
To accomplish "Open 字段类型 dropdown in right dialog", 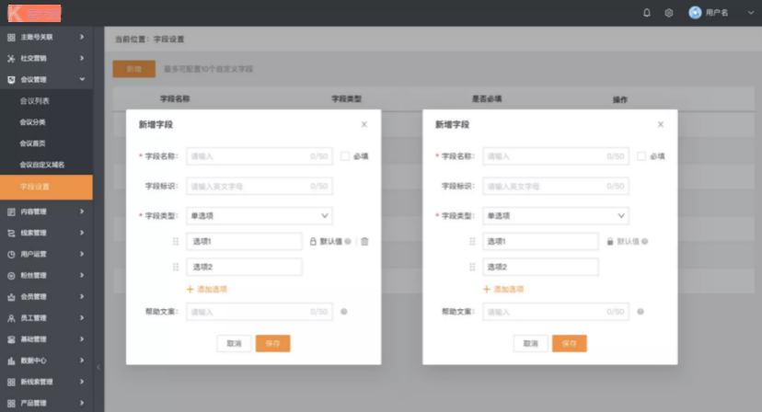I will pos(555,216).
